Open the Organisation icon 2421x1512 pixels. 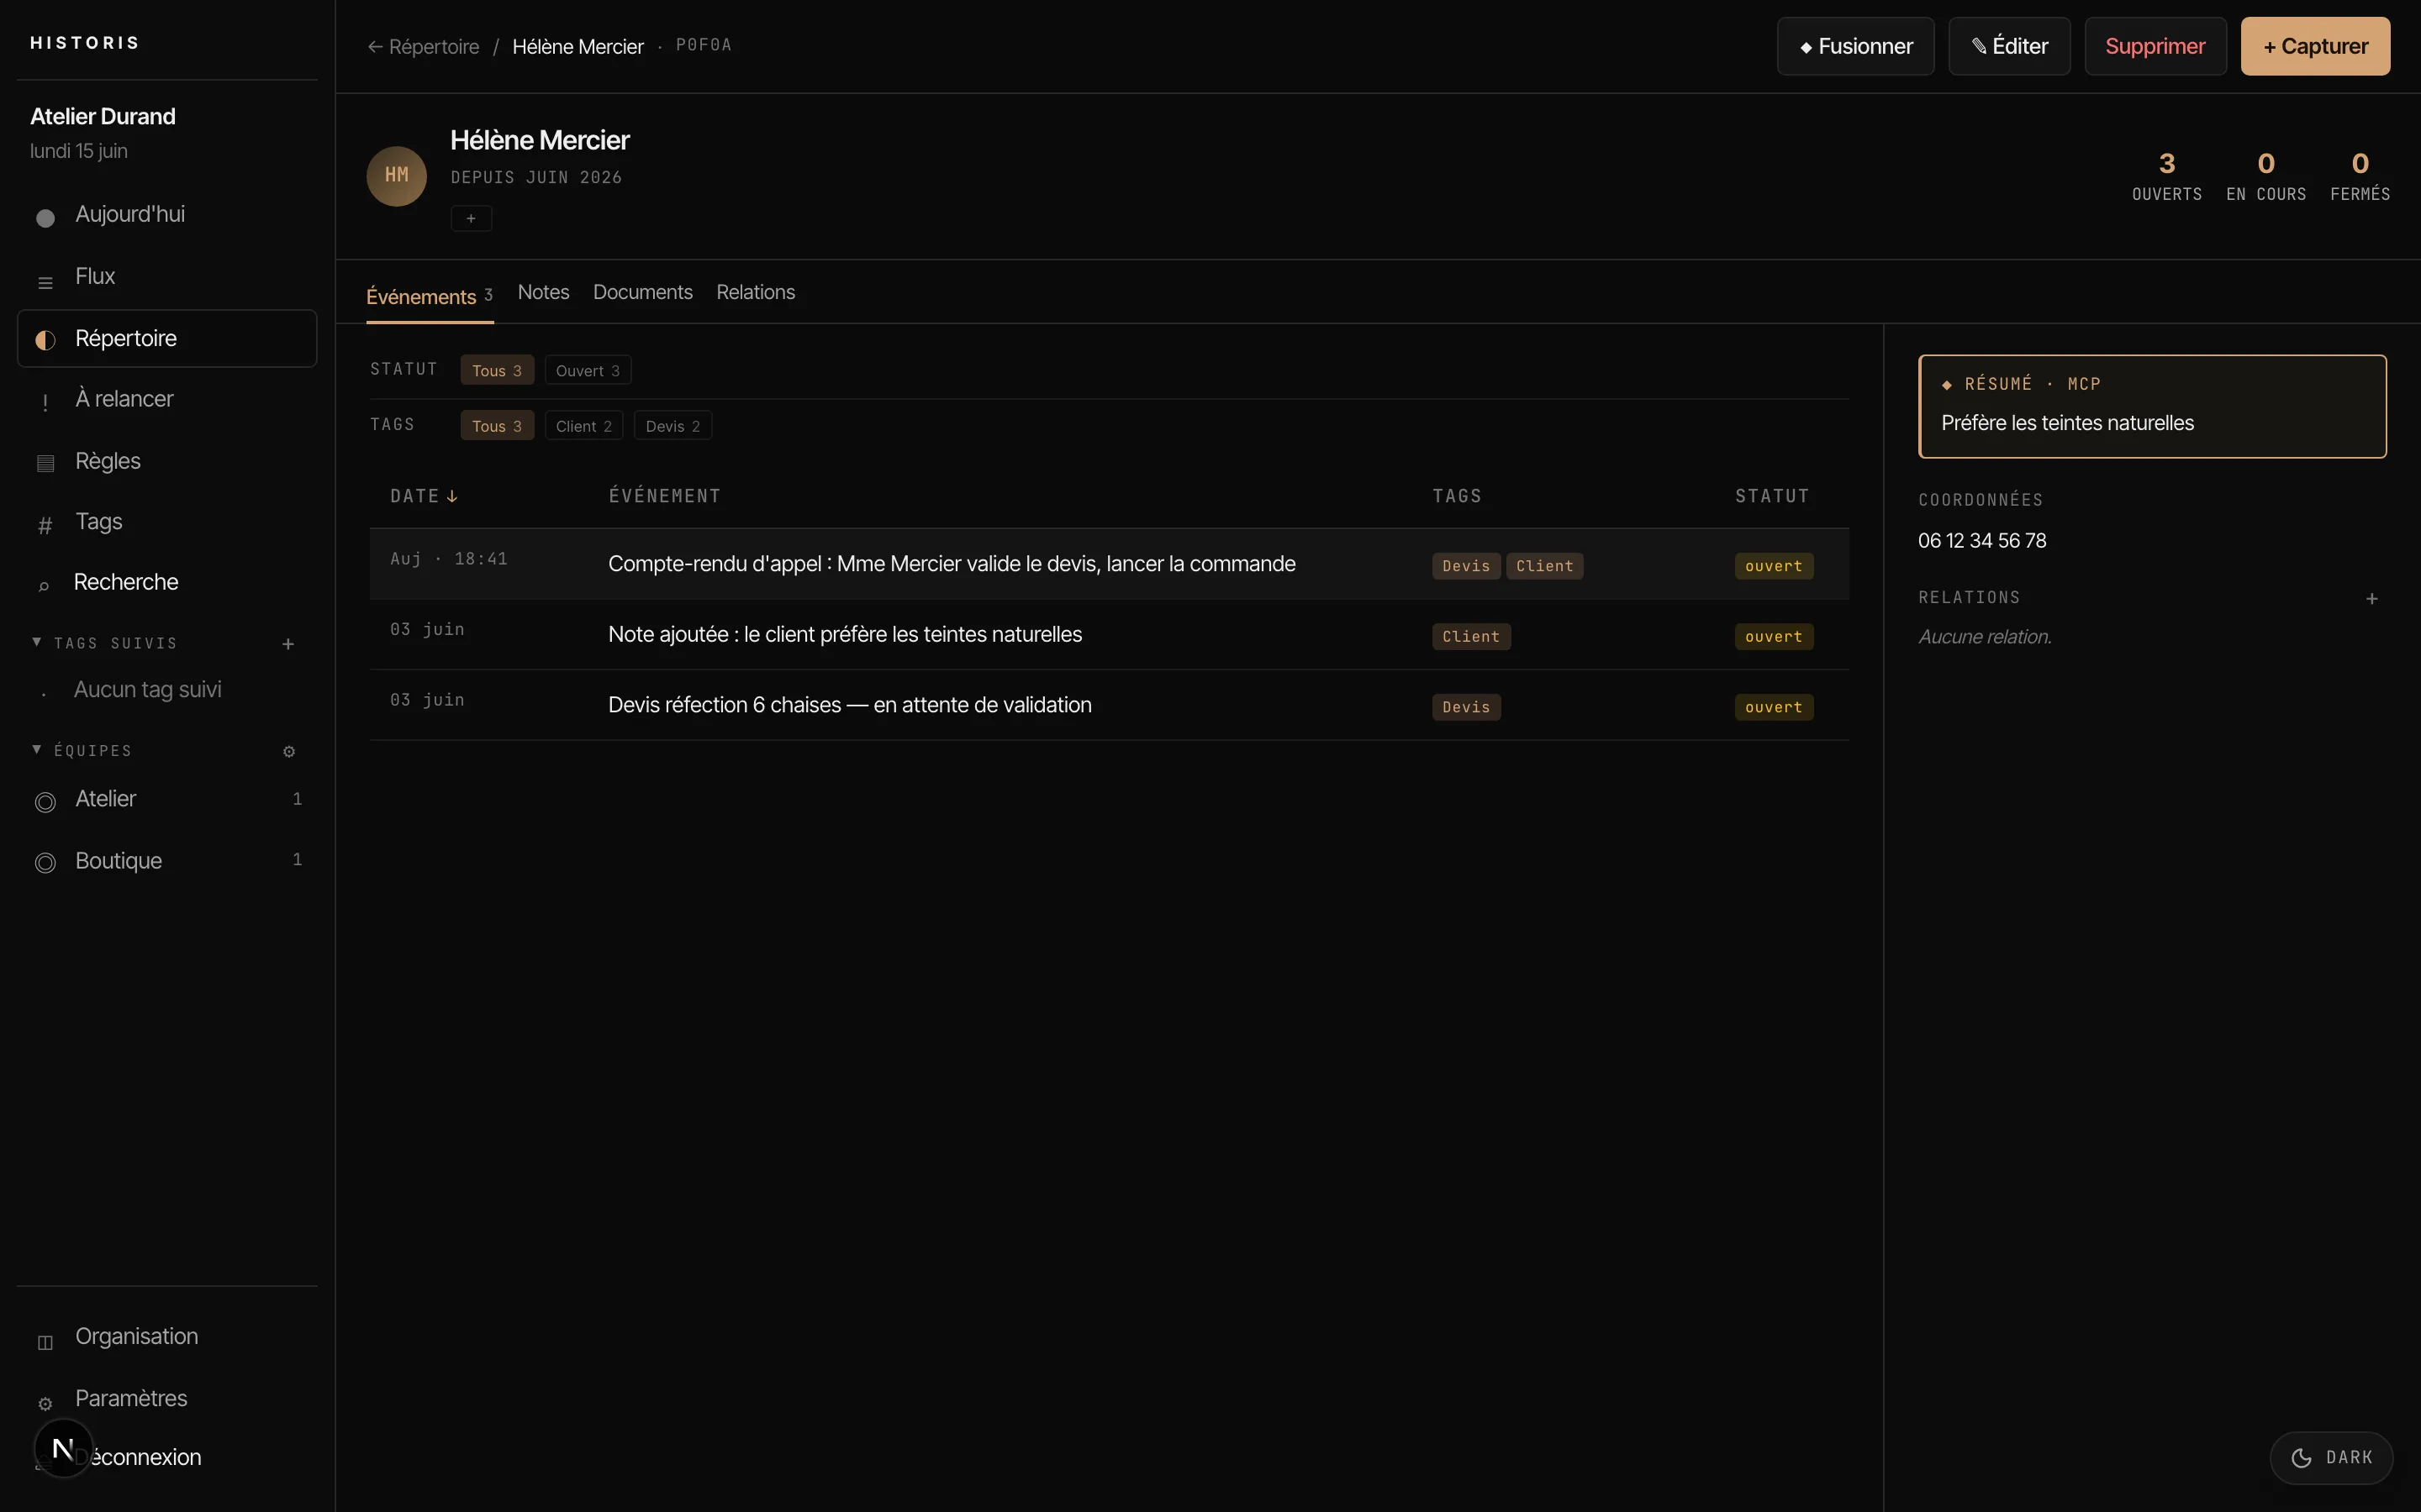[45, 1342]
